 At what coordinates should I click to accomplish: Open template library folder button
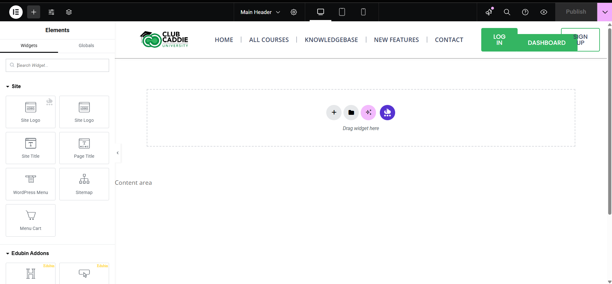point(351,113)
